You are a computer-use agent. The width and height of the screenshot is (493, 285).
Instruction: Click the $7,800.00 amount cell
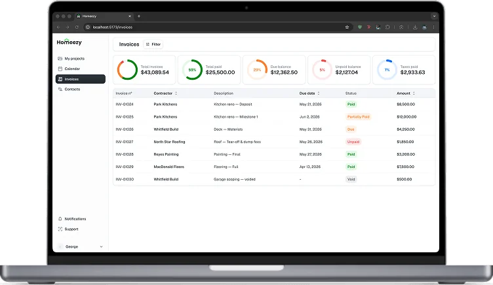(406, 167)
